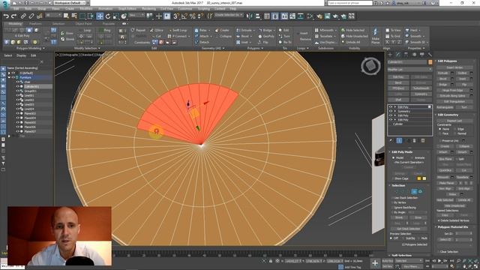Activate the Select and Move tool
Image resolution: width=480 pixels, height=270 pixels.
(100, 16)
